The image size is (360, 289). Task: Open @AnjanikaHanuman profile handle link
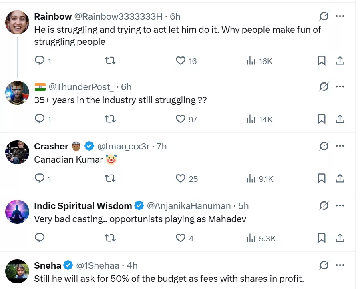click(189, 206)
